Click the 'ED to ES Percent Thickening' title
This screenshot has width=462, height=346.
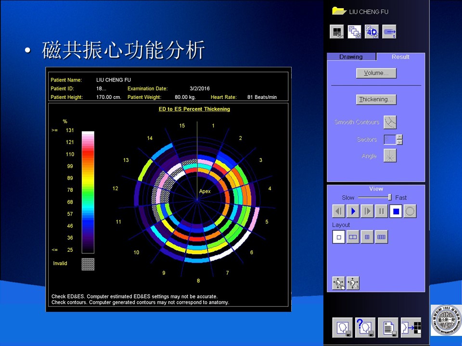[x=194, y=109]
